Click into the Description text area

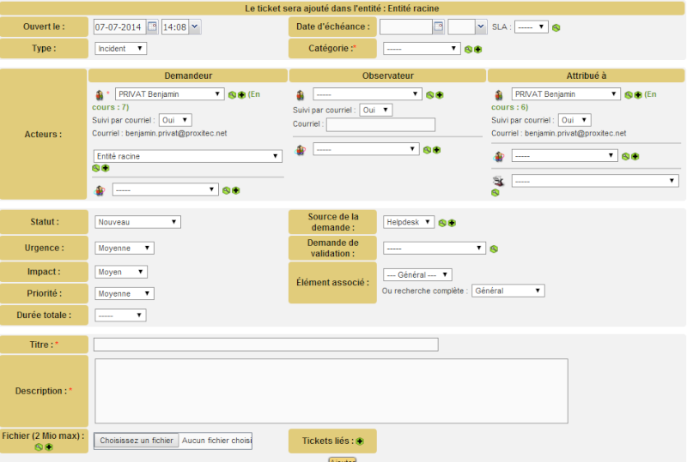[x=331, y=391]
